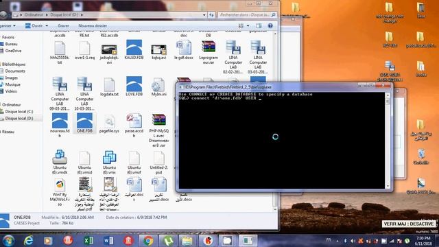The image size is (439, 247).
Task: Open the view options dropdown arrow
Action: (248, 26)
